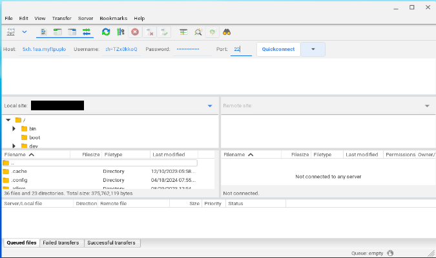This screenshot has height=258, width=436.
Task: Sort local files by Filename column
Action: [x=36, y=155]
